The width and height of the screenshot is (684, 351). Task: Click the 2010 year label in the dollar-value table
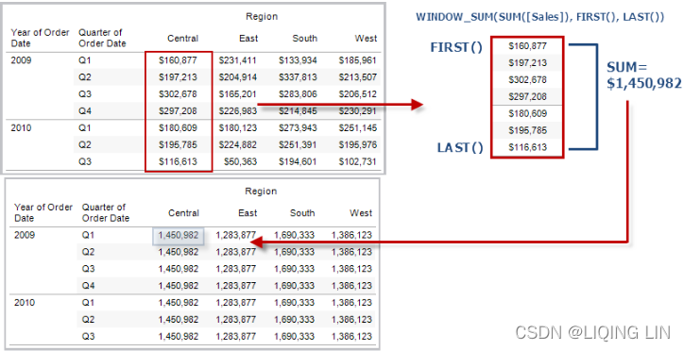coord(21,127)
